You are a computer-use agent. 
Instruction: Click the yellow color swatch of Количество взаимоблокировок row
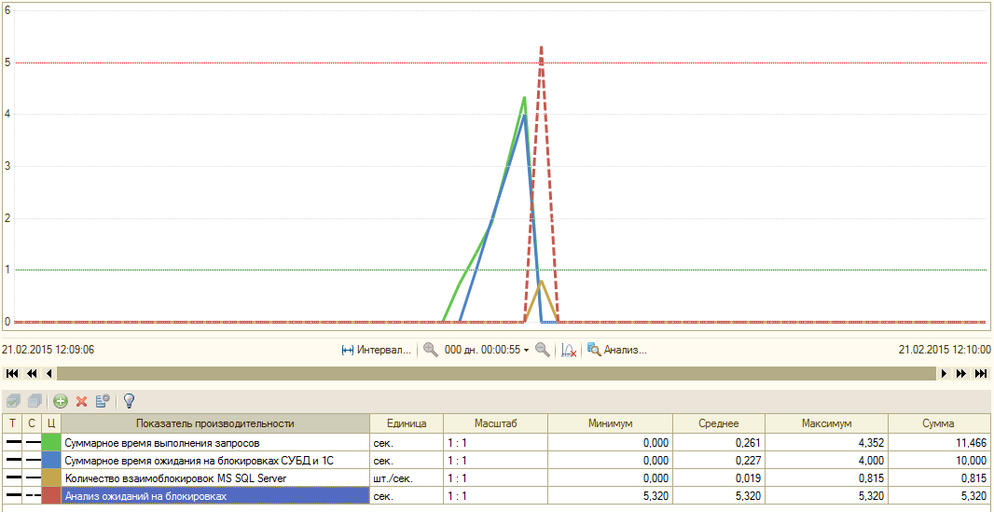50,477
